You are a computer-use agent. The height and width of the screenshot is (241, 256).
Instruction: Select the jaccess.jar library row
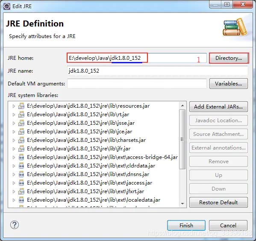point(94,183)
